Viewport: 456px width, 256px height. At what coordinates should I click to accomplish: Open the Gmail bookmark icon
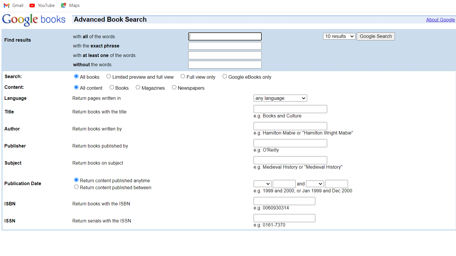pyautogui.click(x=6, y=5)
